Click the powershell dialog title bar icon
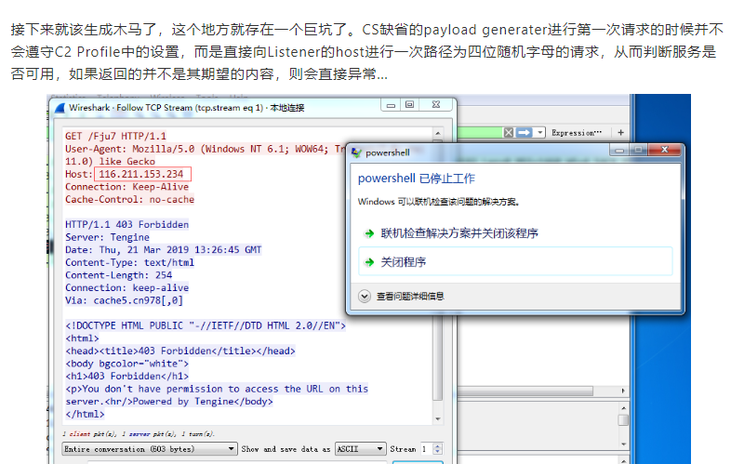Viewport: 731px width, 464px height. click(356, 152)
